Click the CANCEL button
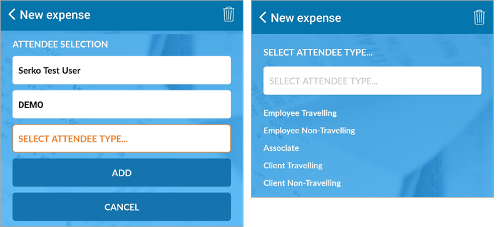 point(121,207)
